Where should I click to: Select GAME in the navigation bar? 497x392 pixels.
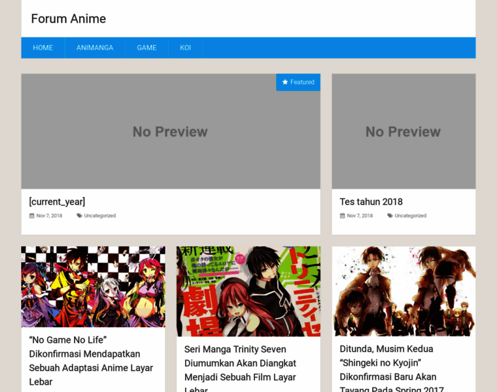146,48
